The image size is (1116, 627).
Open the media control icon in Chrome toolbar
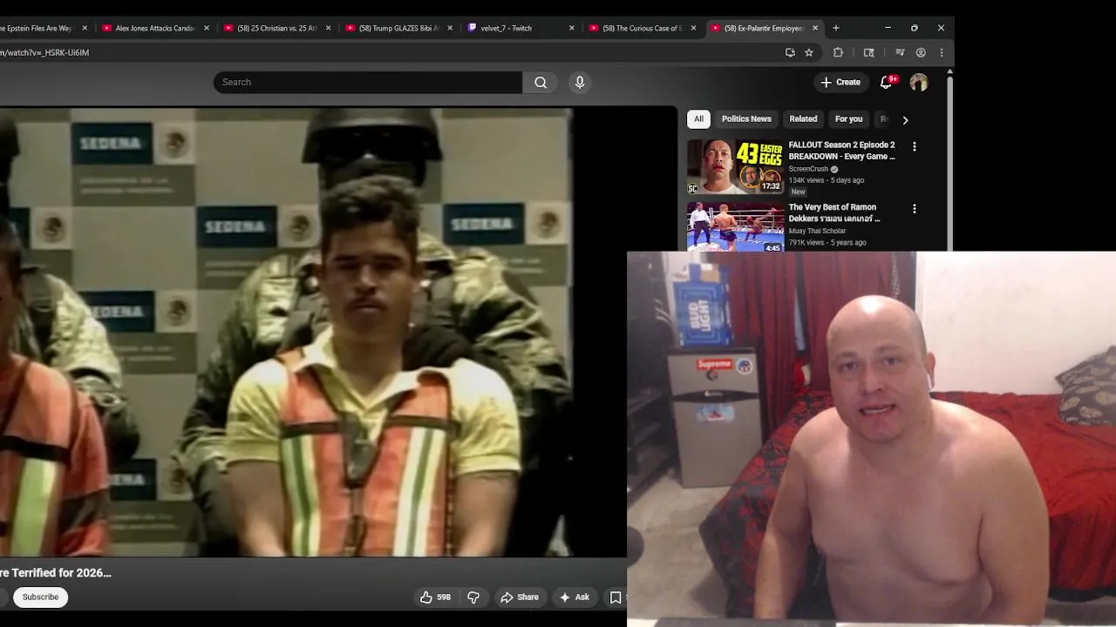tap(901, 52)
